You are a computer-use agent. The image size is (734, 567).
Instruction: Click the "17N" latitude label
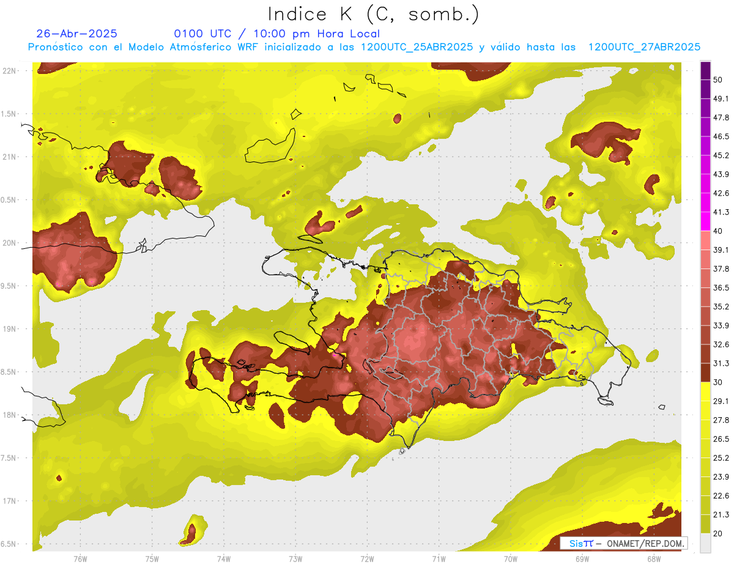(9, 502)
